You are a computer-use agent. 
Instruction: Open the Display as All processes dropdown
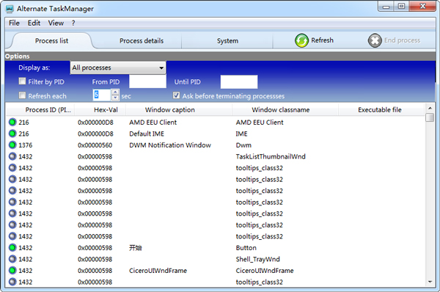[x=118, y=67]
